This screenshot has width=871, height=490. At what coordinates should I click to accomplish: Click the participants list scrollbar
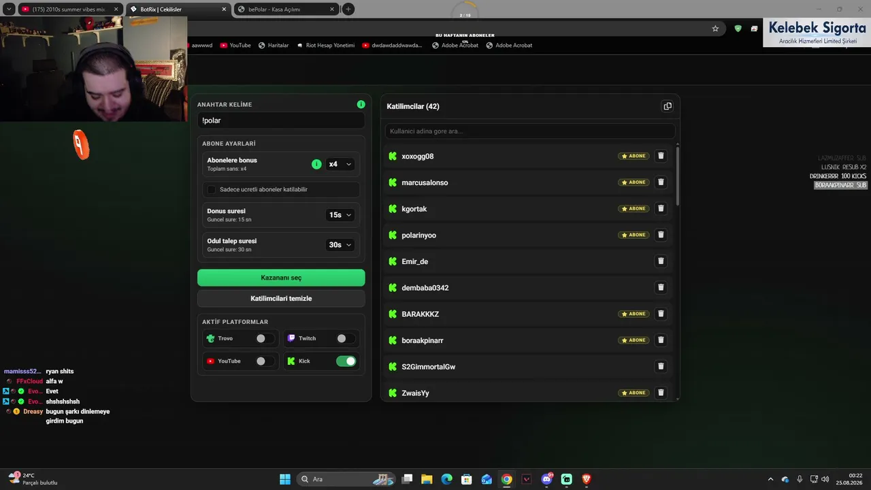pos(677,175)
